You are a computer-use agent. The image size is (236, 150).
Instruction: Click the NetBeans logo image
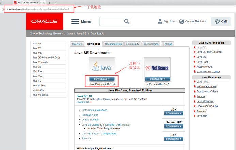[x=157, y=68]
